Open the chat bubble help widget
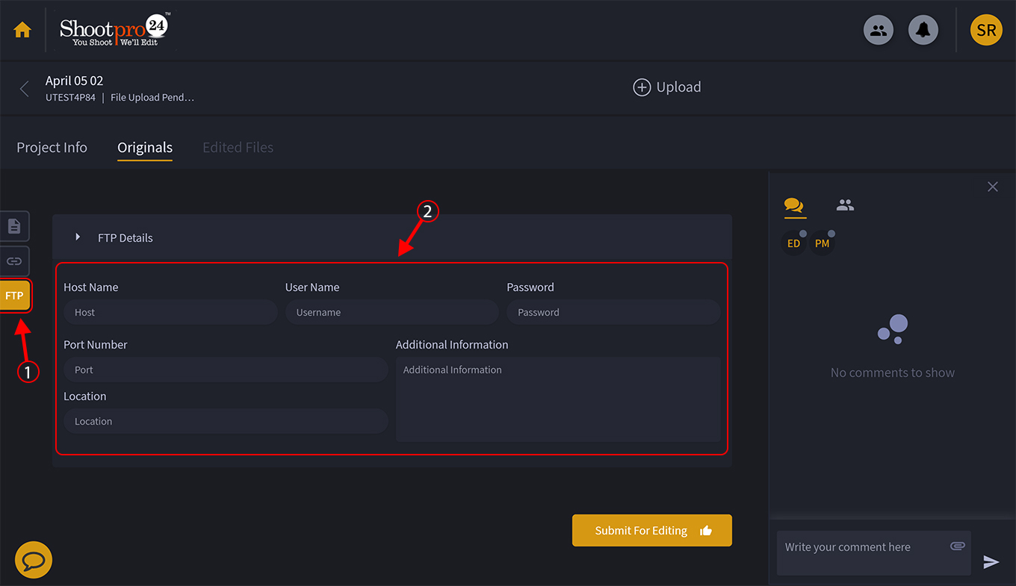The width and height of the screenshot is (1016, 586). tap(34, 560)
